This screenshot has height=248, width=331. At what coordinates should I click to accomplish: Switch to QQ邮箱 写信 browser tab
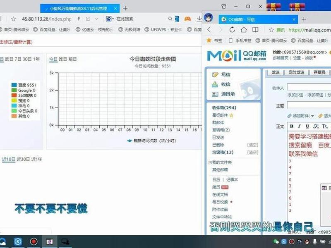pos(258,19)
